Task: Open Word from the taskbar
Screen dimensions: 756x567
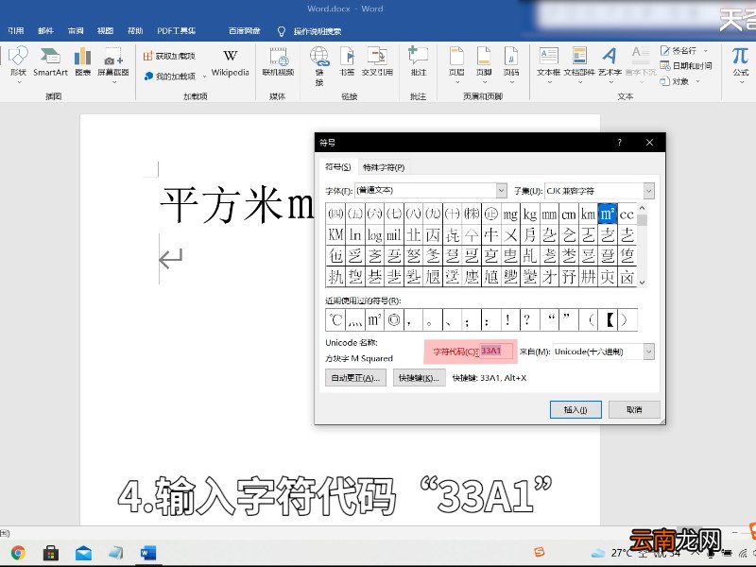Action: coord(148,553)
